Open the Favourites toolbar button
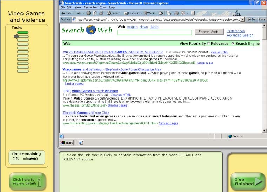Image resolution: width=267 pixels, height=192 pixels. [133, 13]
